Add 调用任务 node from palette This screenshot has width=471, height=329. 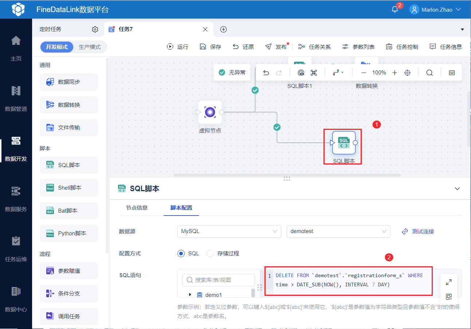tap(69, 316)
